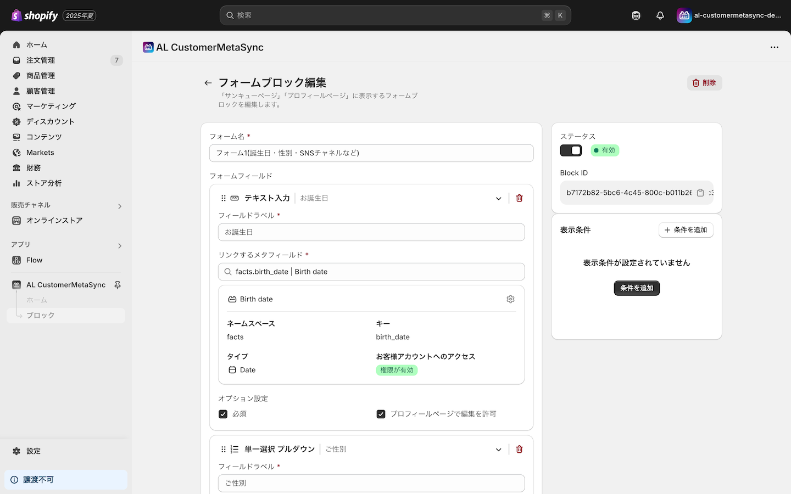Click the 譲渡不可 banner

(x=66, y=480)
